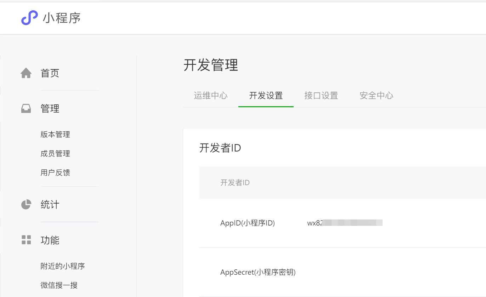Click the 小程序 title text in header
Screen dimensions: 486x297
[62, 18]
